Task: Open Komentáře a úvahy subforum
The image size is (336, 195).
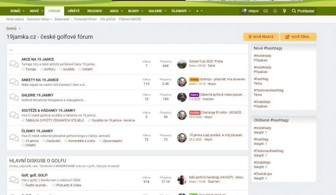Action: (x=82, y=141)
